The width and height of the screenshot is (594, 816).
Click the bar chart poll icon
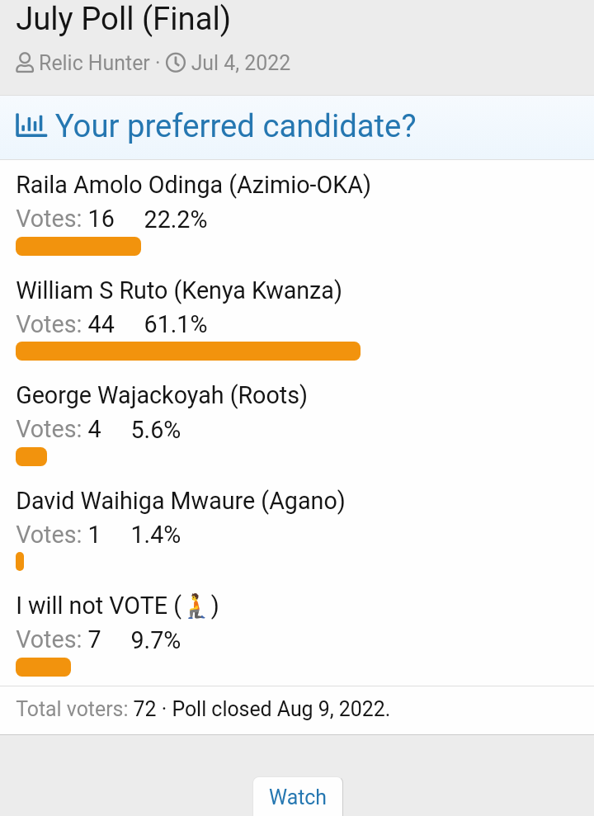pos(31,125)
